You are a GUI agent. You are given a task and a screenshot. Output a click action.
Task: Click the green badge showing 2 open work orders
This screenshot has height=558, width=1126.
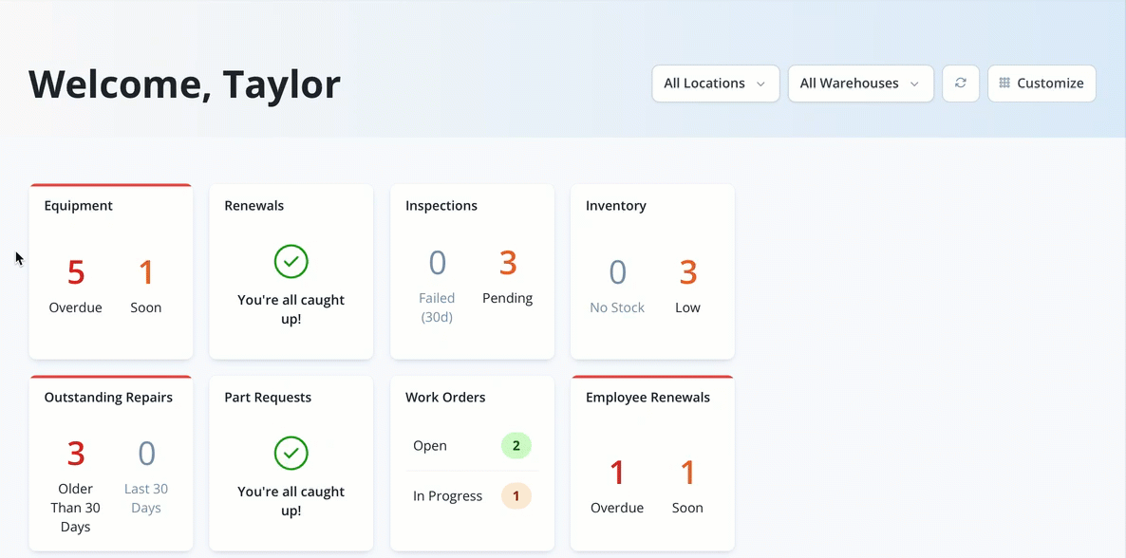pyautogui.click(x=516, y=446)
